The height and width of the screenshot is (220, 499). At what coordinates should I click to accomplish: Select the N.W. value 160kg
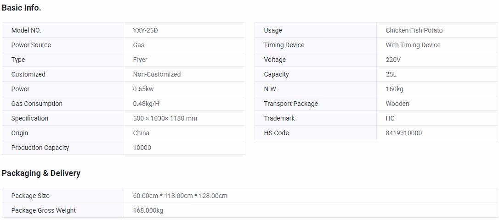pos(394,89)
